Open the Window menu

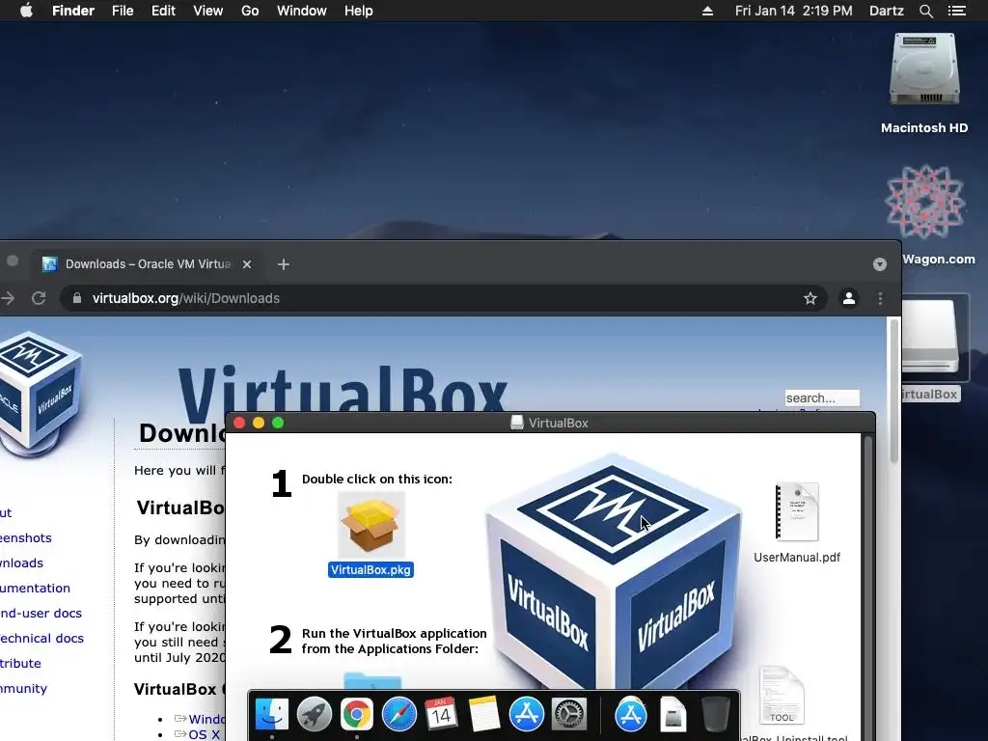coord(302,11)
